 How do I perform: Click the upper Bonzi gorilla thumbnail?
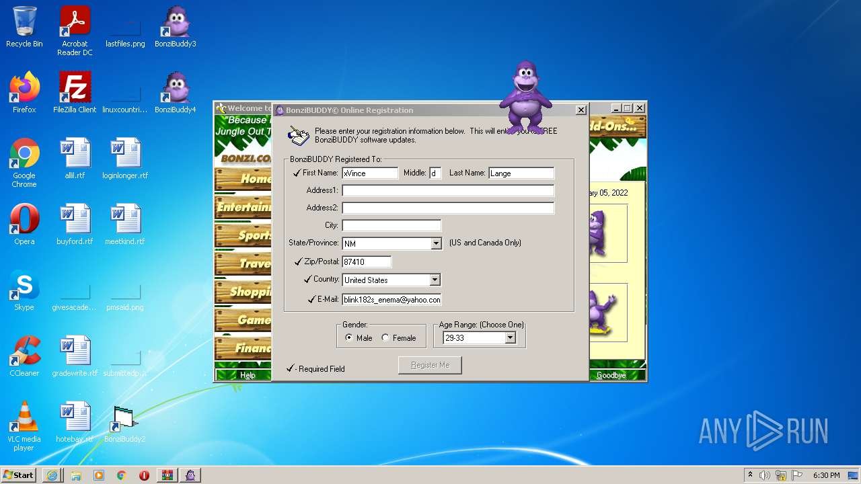[x=608, y=233]
